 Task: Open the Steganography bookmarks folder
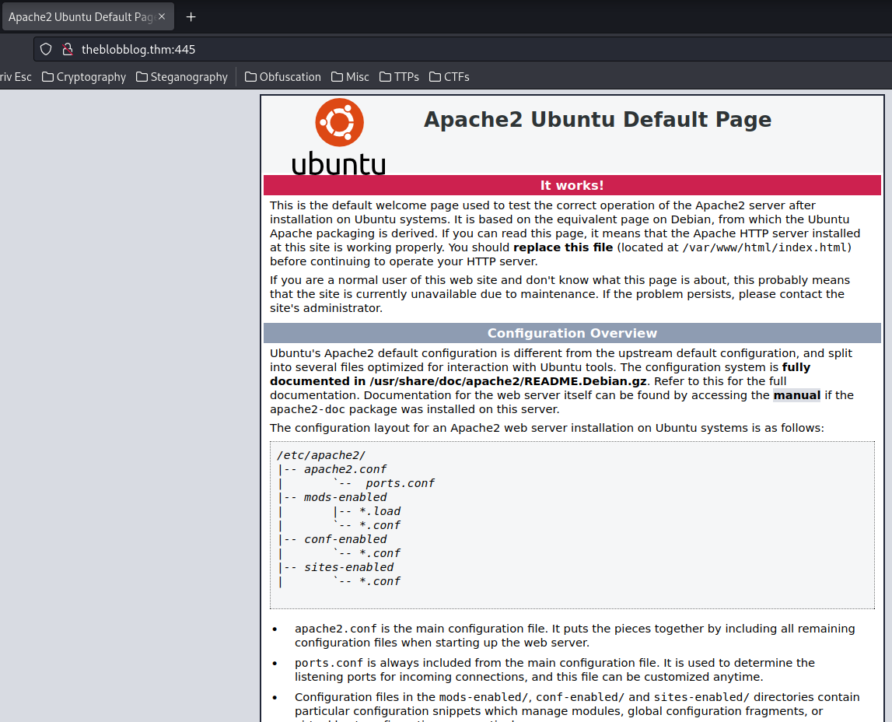(182, 77)
